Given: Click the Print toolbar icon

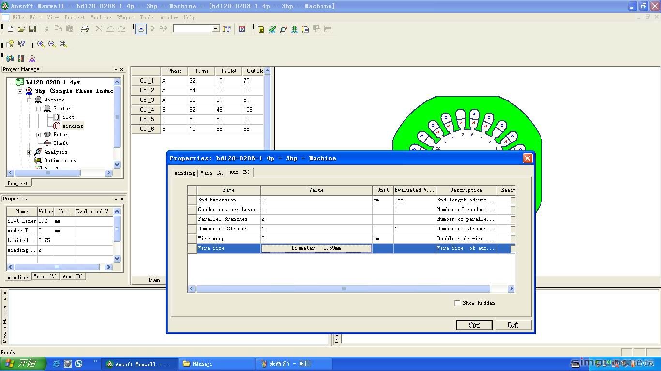Looking at the screenshot, I should point(85,29).
